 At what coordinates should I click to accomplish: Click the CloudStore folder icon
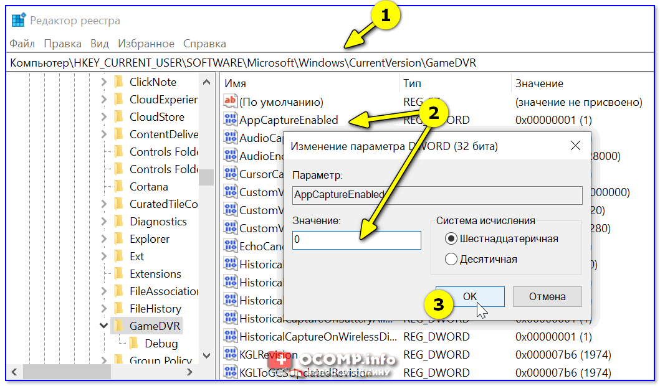click(x=118, y=116)
